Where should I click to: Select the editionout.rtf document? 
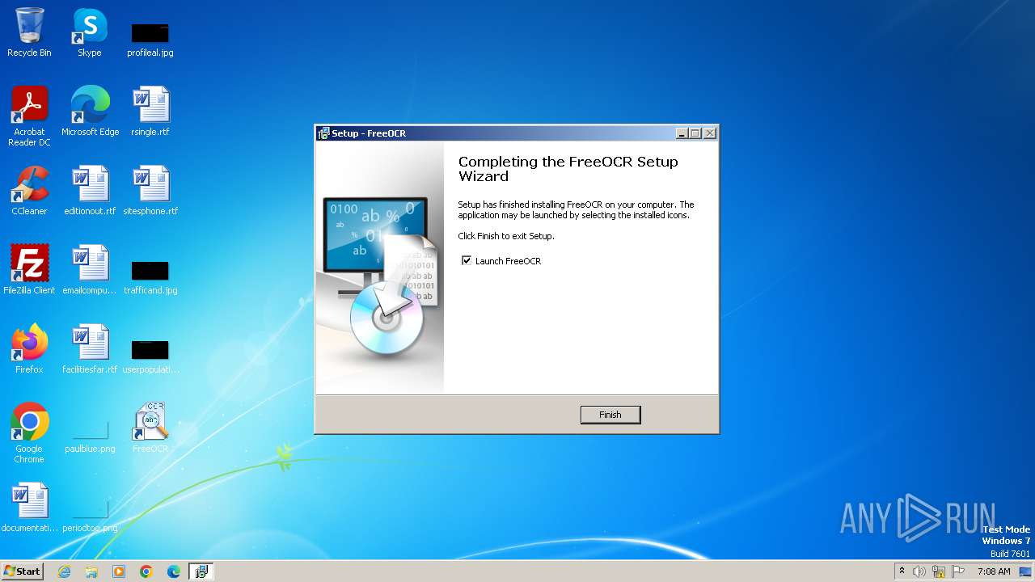[x=90, y=192]
